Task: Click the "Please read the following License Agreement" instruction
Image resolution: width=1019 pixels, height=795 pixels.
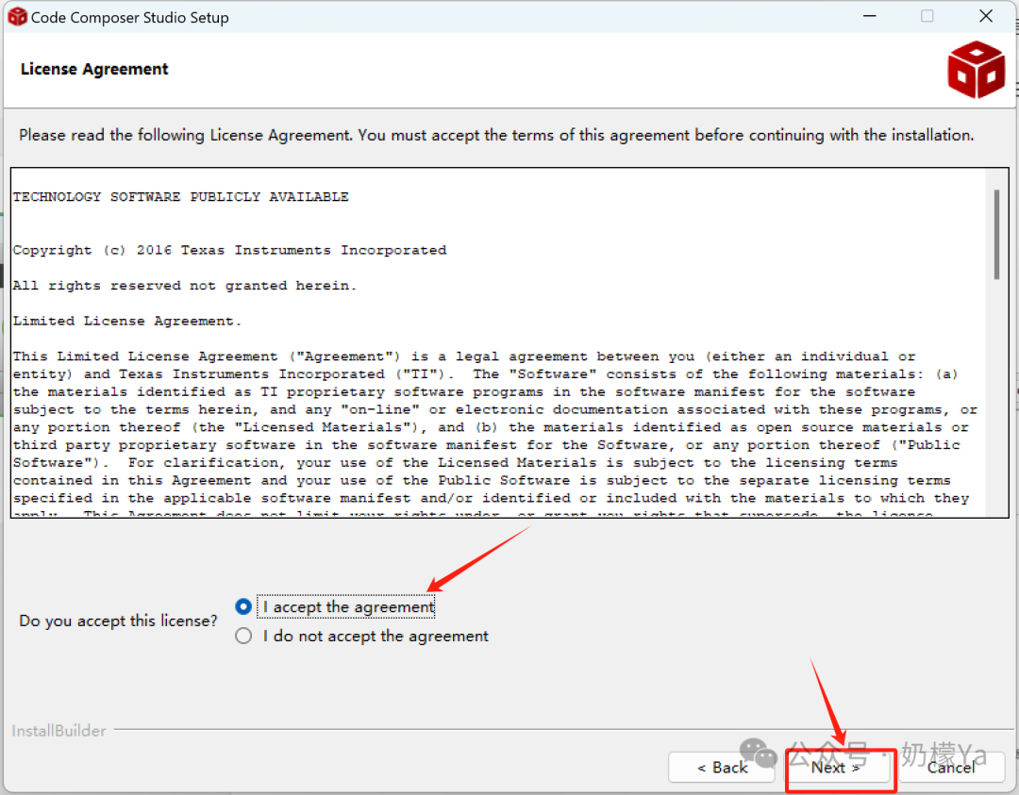Action: click(x=496, y=135)
